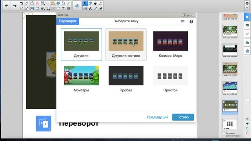Open the Page Sorter sidebar tab
The image size is (251, 141).
tap(247, 17)
